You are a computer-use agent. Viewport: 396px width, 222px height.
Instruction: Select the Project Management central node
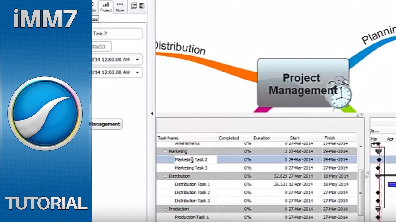[x=303, y=83]
